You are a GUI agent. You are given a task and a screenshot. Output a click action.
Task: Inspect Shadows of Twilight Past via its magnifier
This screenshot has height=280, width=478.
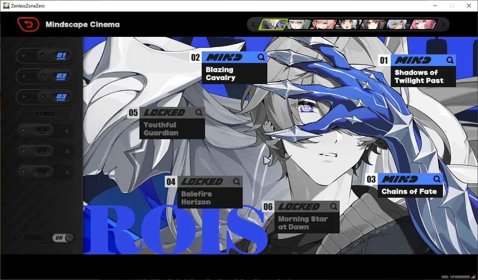[450, 60]
